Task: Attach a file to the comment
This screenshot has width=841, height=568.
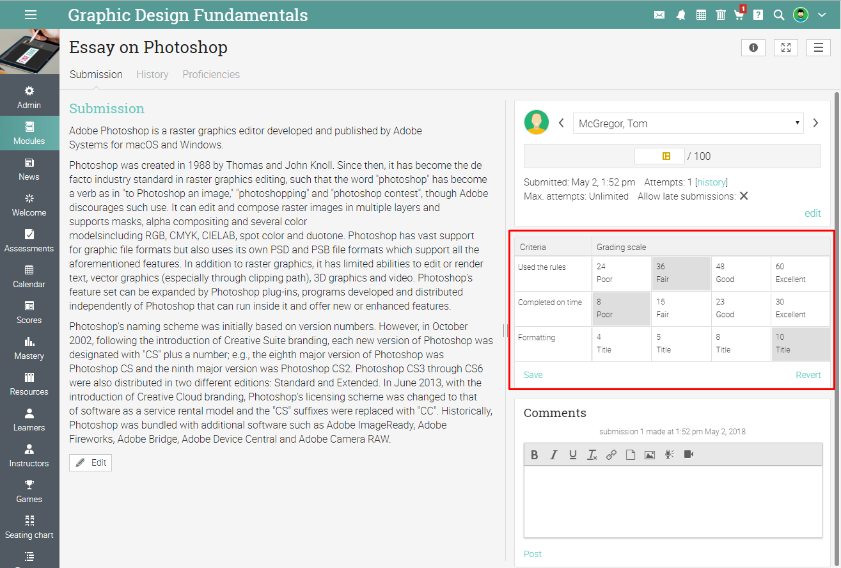Action: pyautogui.click(x=631, y=455)
